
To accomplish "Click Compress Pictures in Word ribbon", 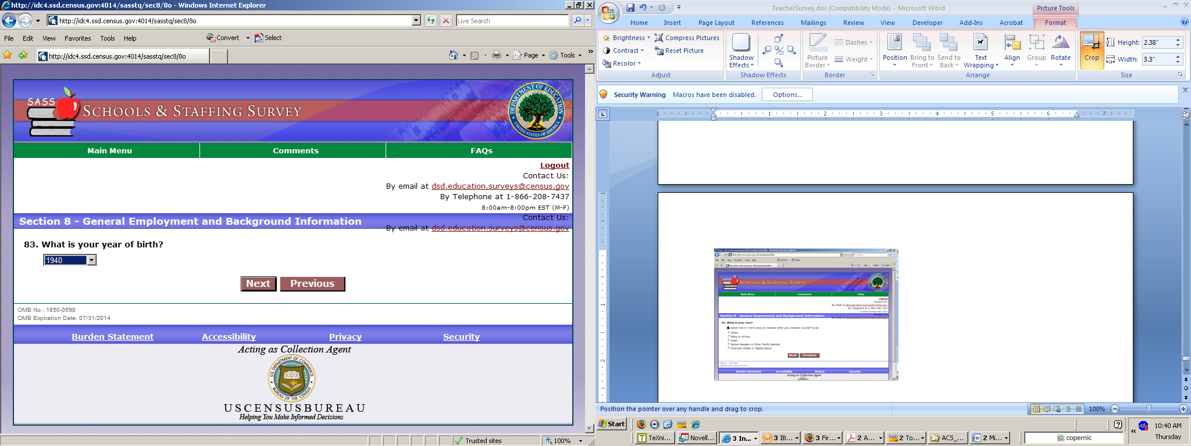I will click(687, 38).
